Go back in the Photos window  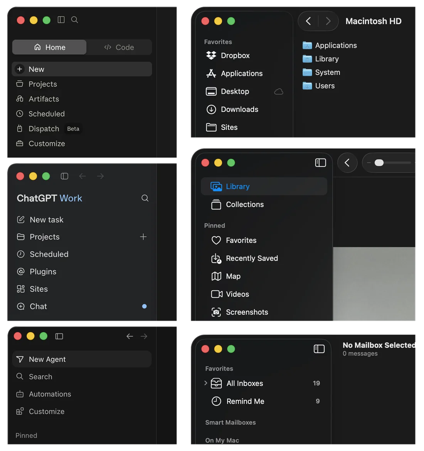pyautogui.click(x=347, y=163)
